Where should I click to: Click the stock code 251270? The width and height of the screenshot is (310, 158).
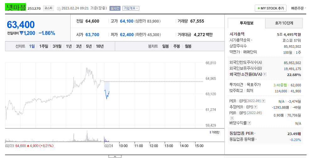tap(34, 8)
